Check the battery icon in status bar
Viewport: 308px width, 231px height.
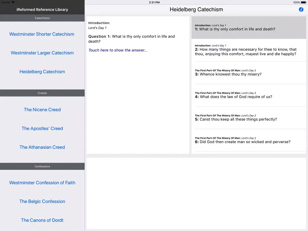coord(303,2)
